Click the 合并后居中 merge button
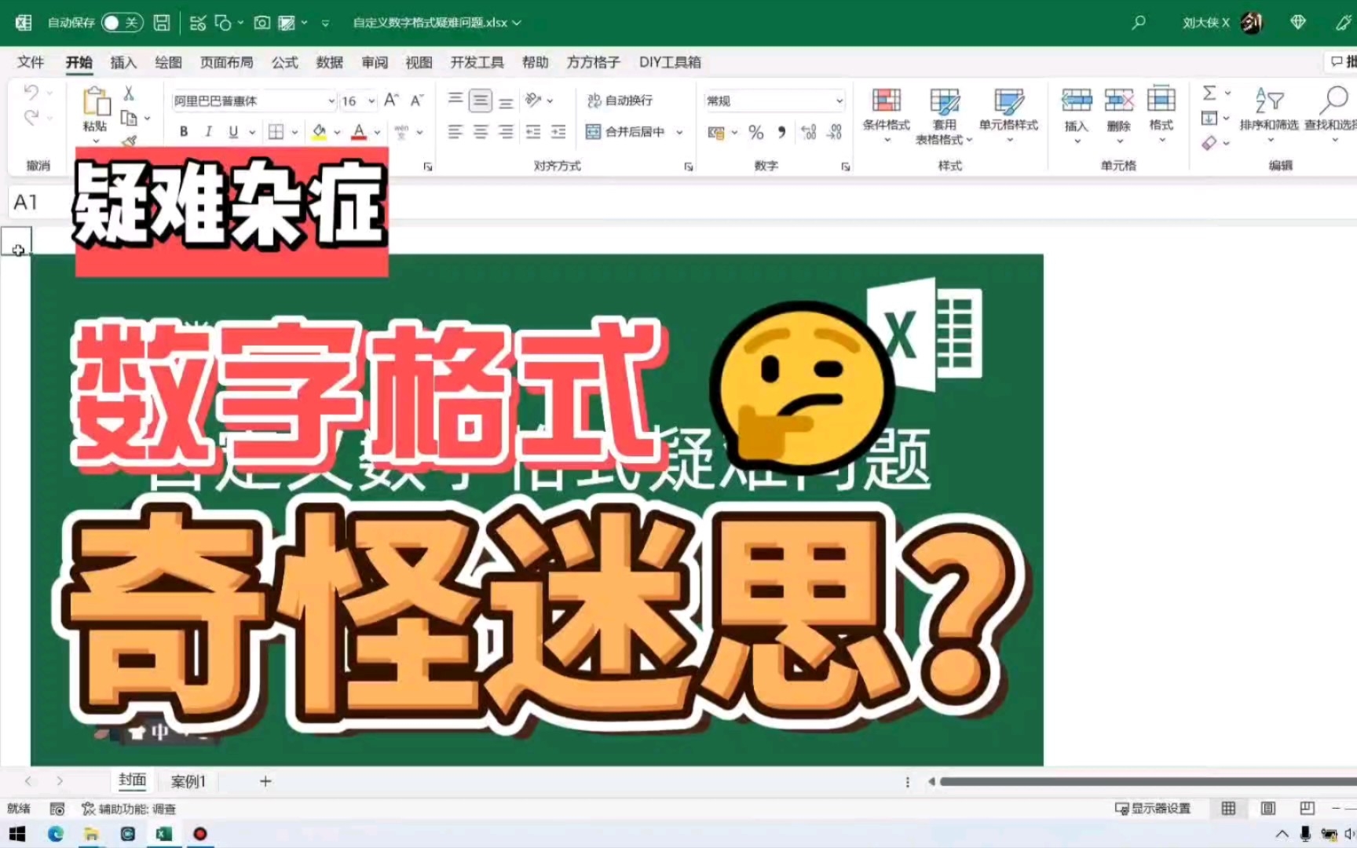Image resolution: width=1357 pixels, height=848 pixels. click(x=628, y=132)
